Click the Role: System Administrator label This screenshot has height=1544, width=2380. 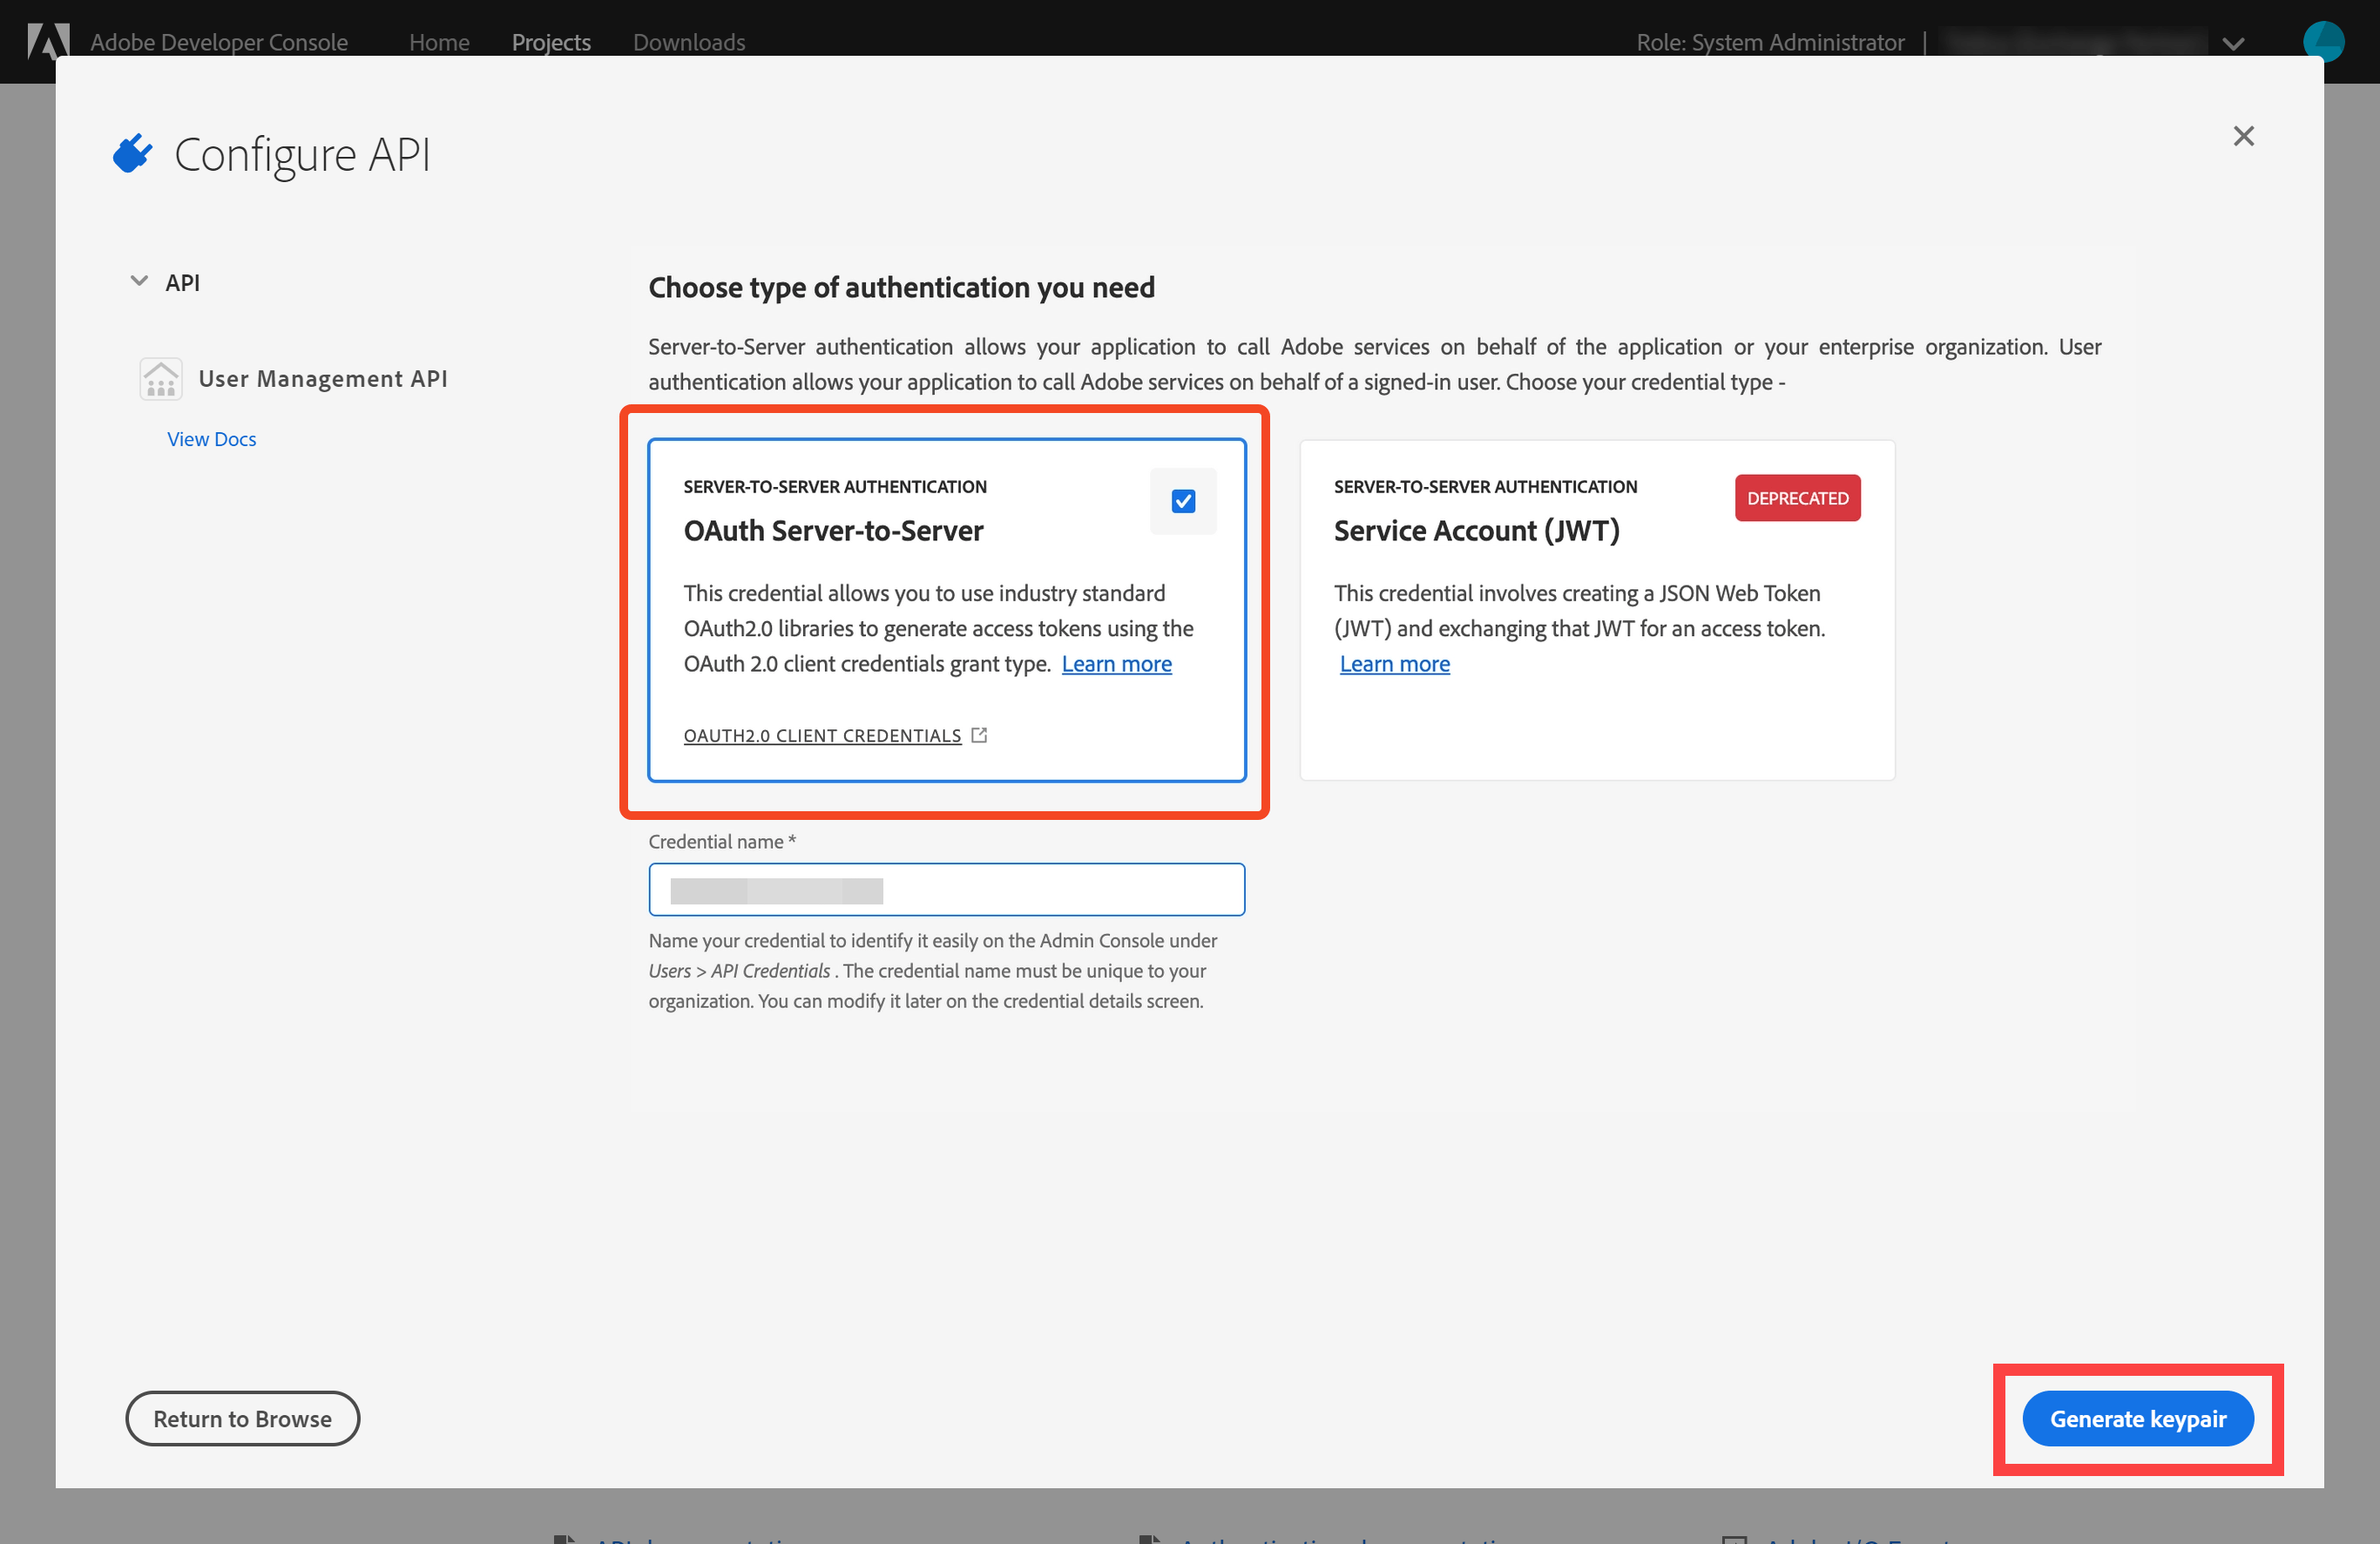pos(1770,42)
